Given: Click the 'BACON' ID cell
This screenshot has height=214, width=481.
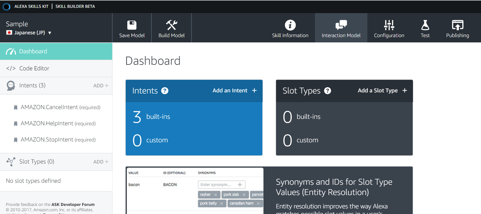Looking at the screenshot, I should [170, 185].
